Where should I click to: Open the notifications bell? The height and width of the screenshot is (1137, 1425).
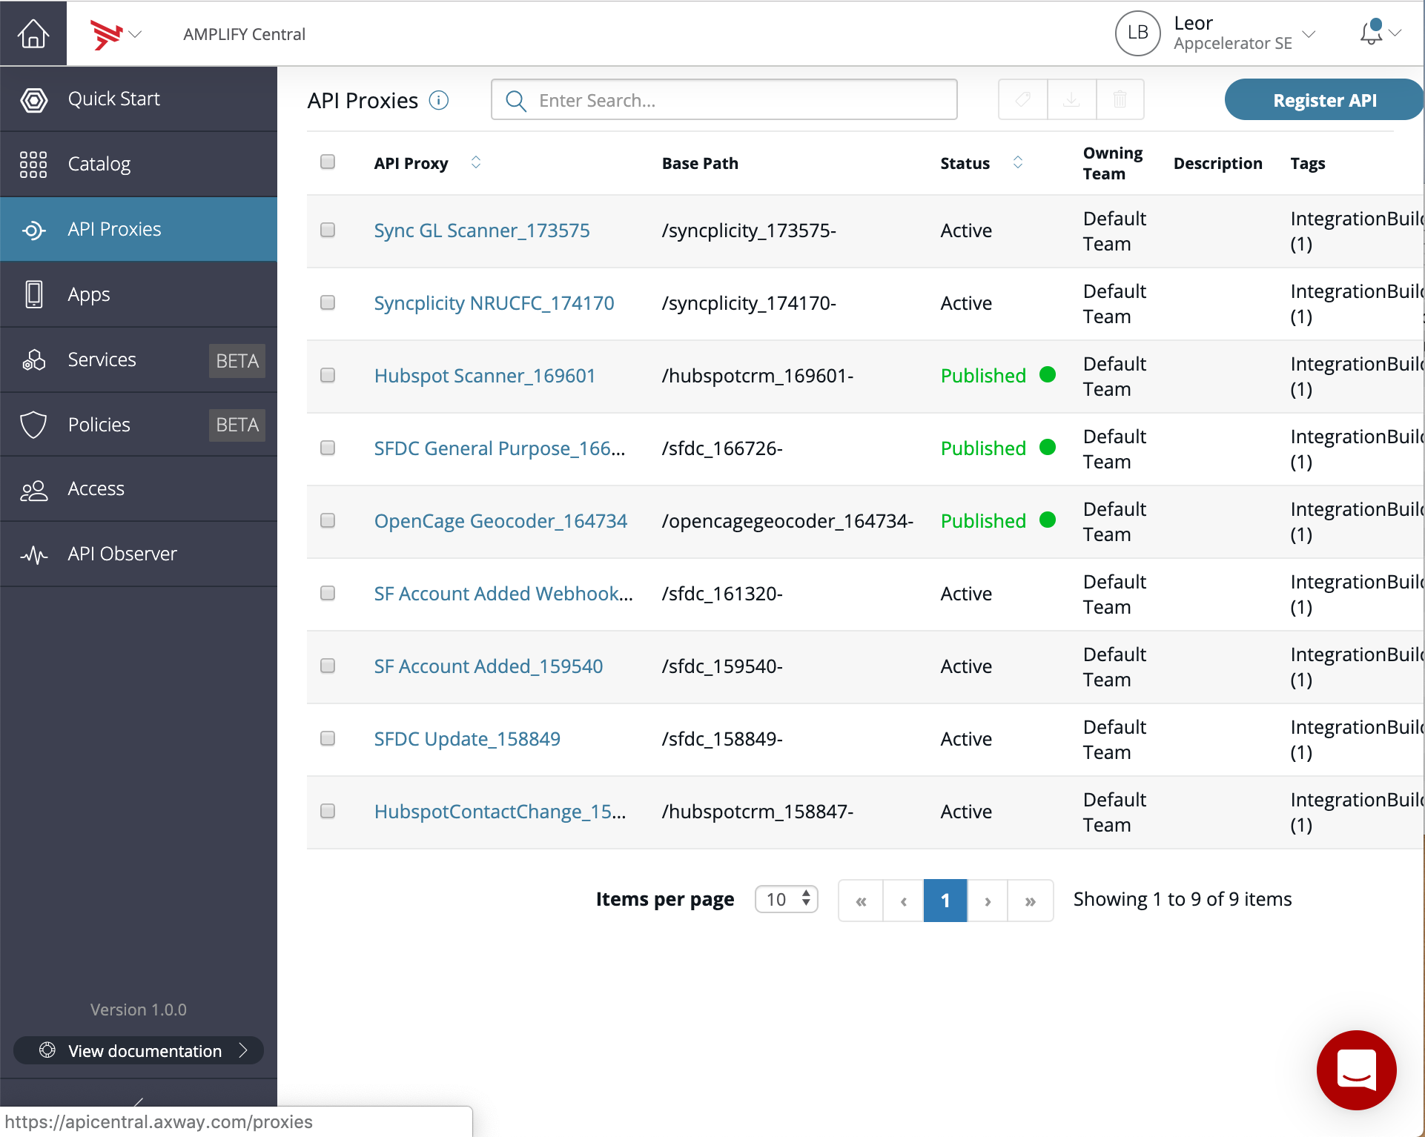(1372, 33)
